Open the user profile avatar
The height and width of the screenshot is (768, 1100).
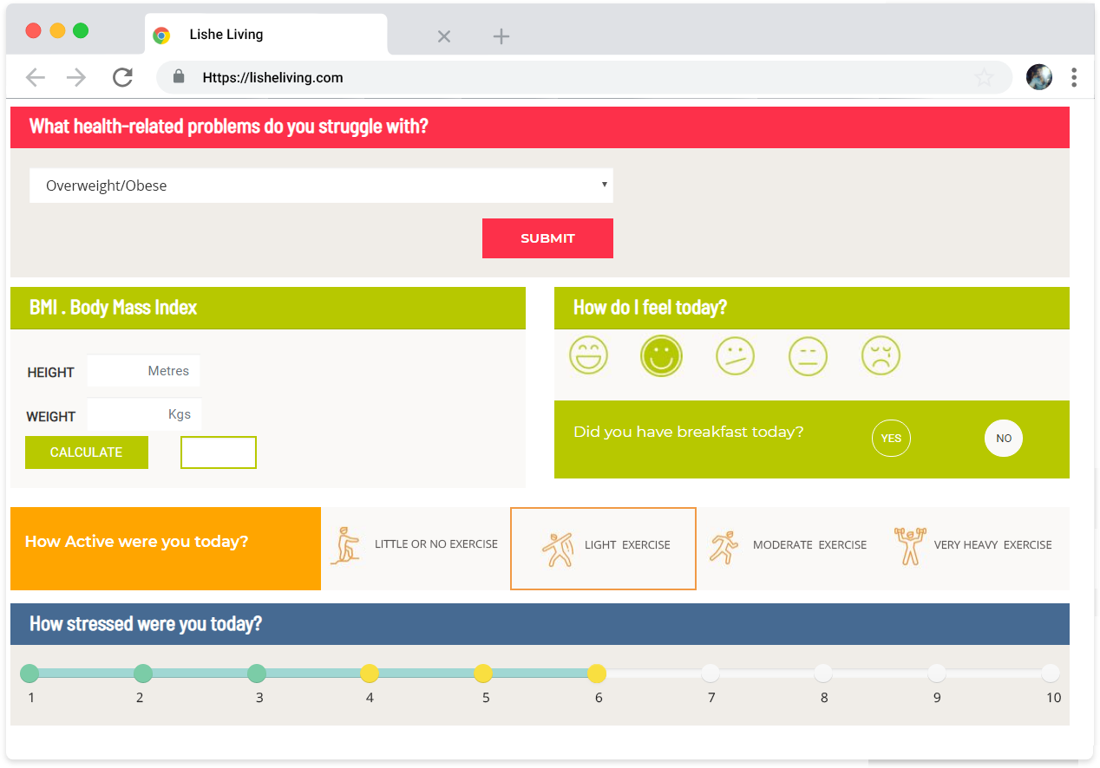[x=1039, y=77]
